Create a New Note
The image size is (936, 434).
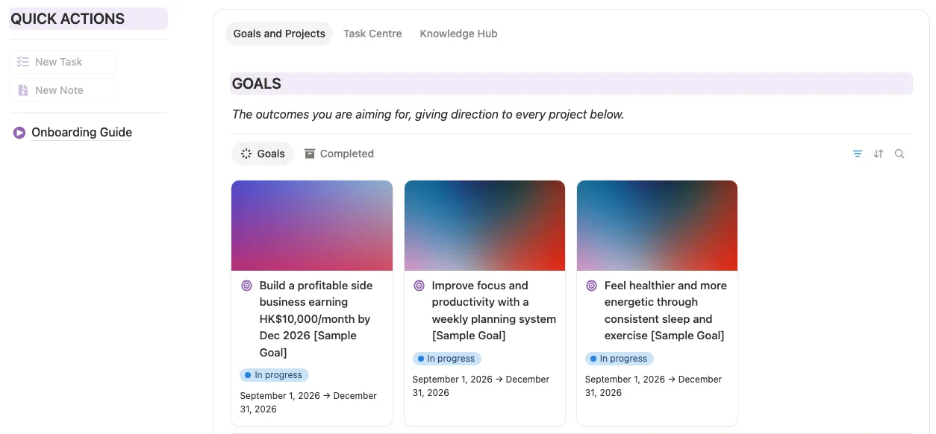(x=63, y=90)
